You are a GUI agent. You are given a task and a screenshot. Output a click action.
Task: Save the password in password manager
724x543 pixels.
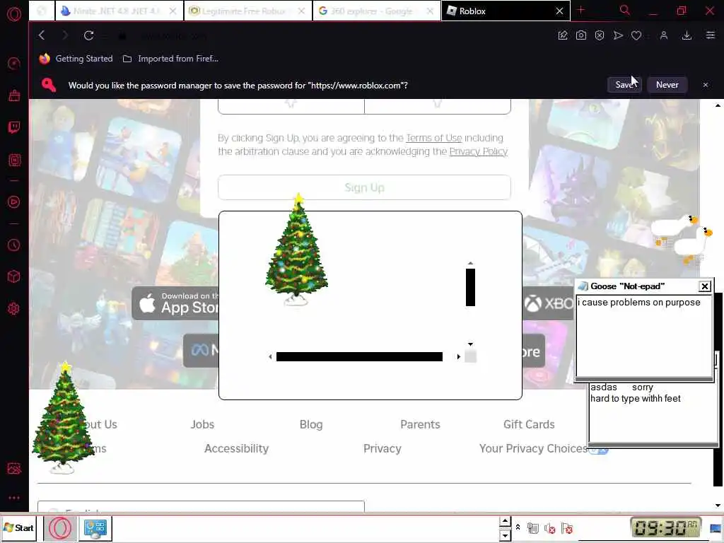click(624, 85)
